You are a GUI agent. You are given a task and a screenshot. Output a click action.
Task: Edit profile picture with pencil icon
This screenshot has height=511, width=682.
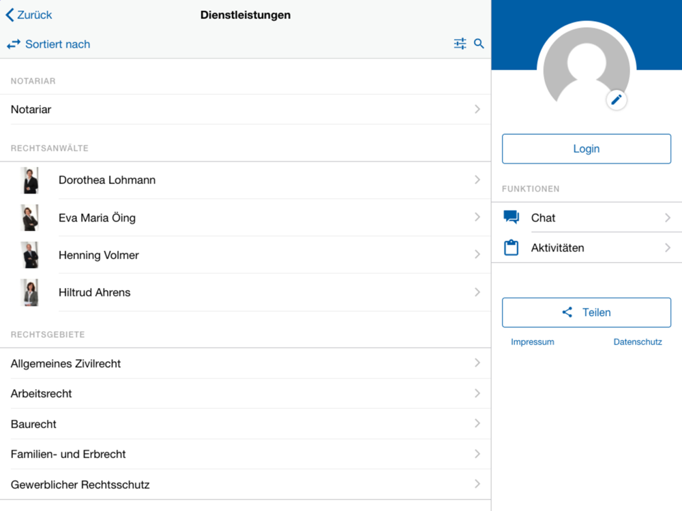coord(617,100)
